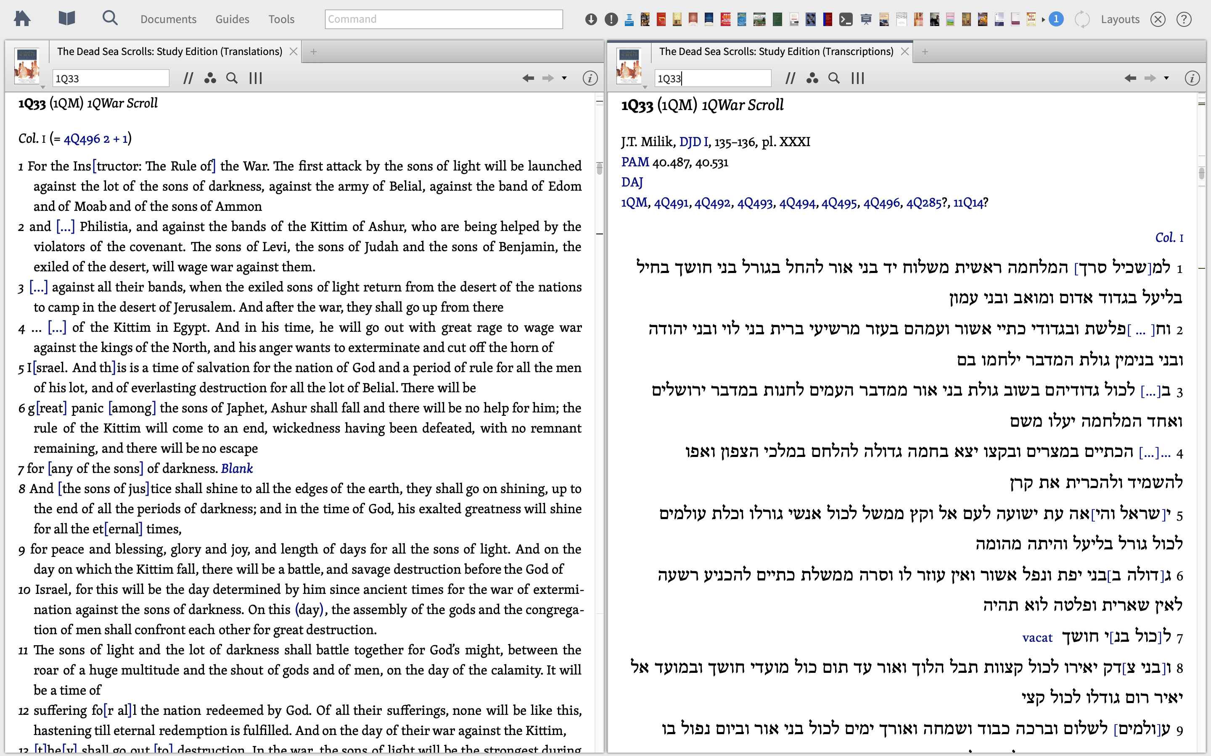
Task: Follow the 4Q491 link
Action: (x=671, y=203)
